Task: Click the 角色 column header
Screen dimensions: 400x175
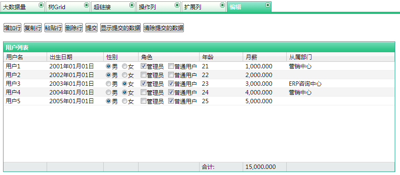Action: (169, 57)
